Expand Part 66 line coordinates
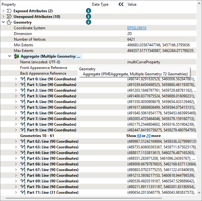 [x=16, y=164]
